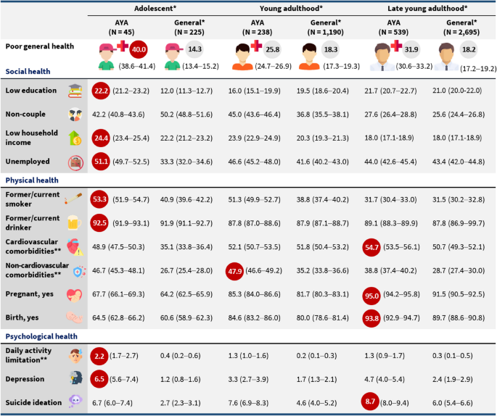The image size is (497, 416).
Task: Click the Non-couple row label
Action: (x=25, y=114)
